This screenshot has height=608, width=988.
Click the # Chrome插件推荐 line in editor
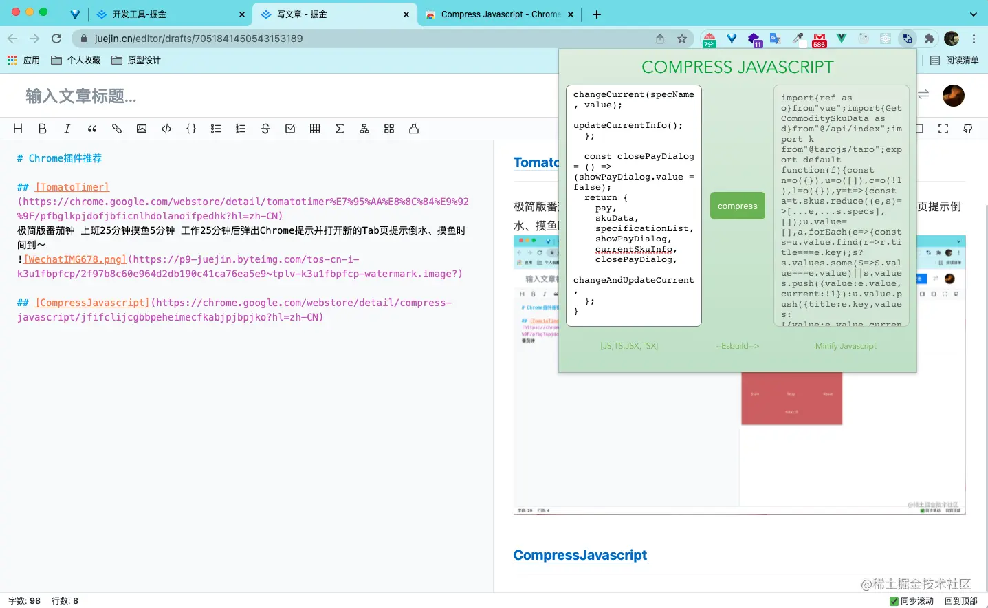click(x=59, y=158)
